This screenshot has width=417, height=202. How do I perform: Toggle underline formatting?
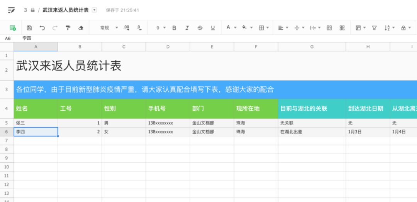[x=213, y=28]
